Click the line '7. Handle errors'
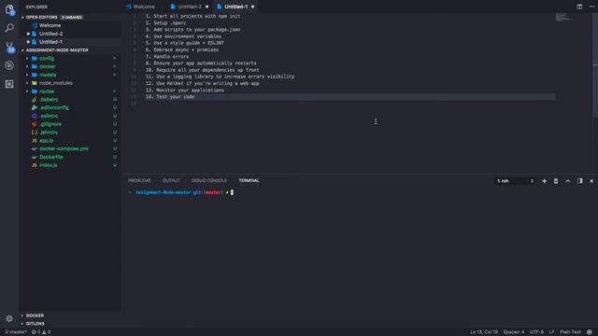This screenshot has height=336, width=598. point(167,56)
